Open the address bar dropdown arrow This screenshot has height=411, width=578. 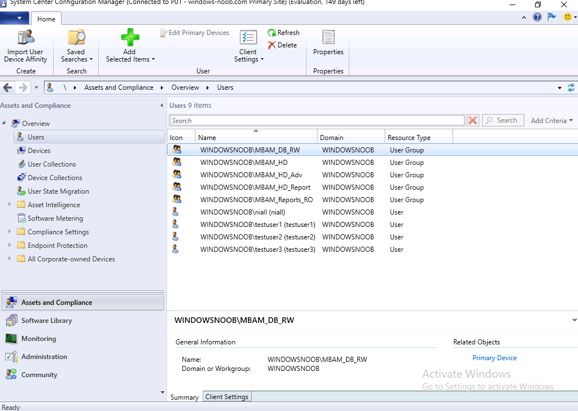point(559,88)
